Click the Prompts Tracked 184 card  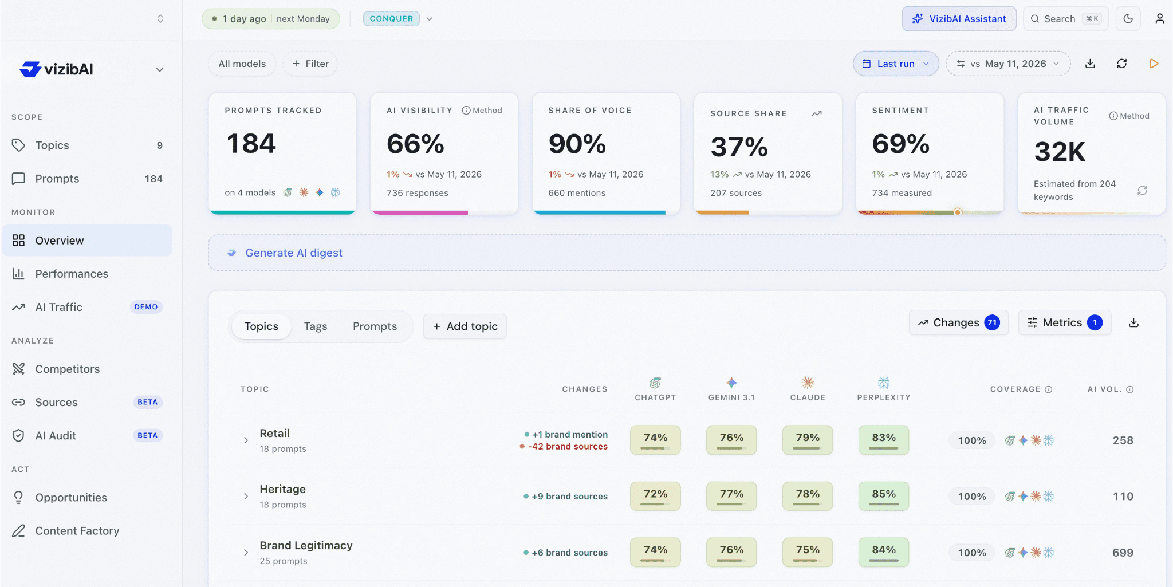click(x=282, y=153)
